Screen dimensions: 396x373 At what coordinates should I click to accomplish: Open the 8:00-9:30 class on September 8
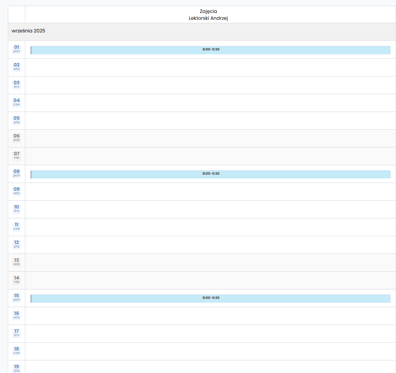click(x=210, y=174)
